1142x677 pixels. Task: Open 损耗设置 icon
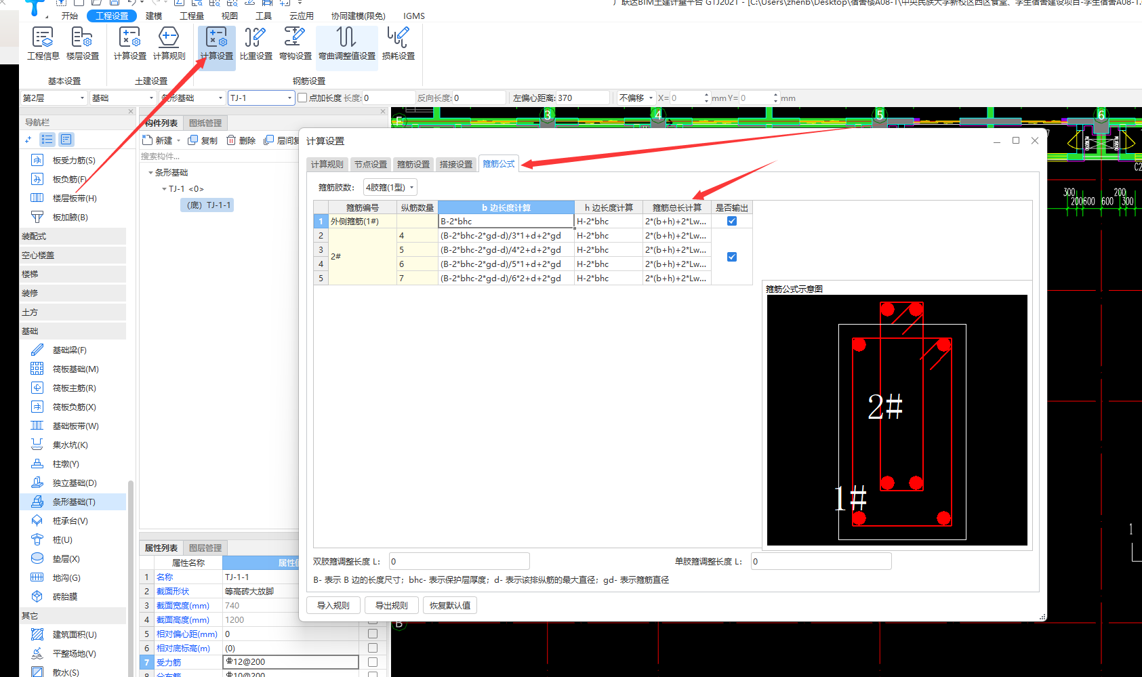pos(399,43)
